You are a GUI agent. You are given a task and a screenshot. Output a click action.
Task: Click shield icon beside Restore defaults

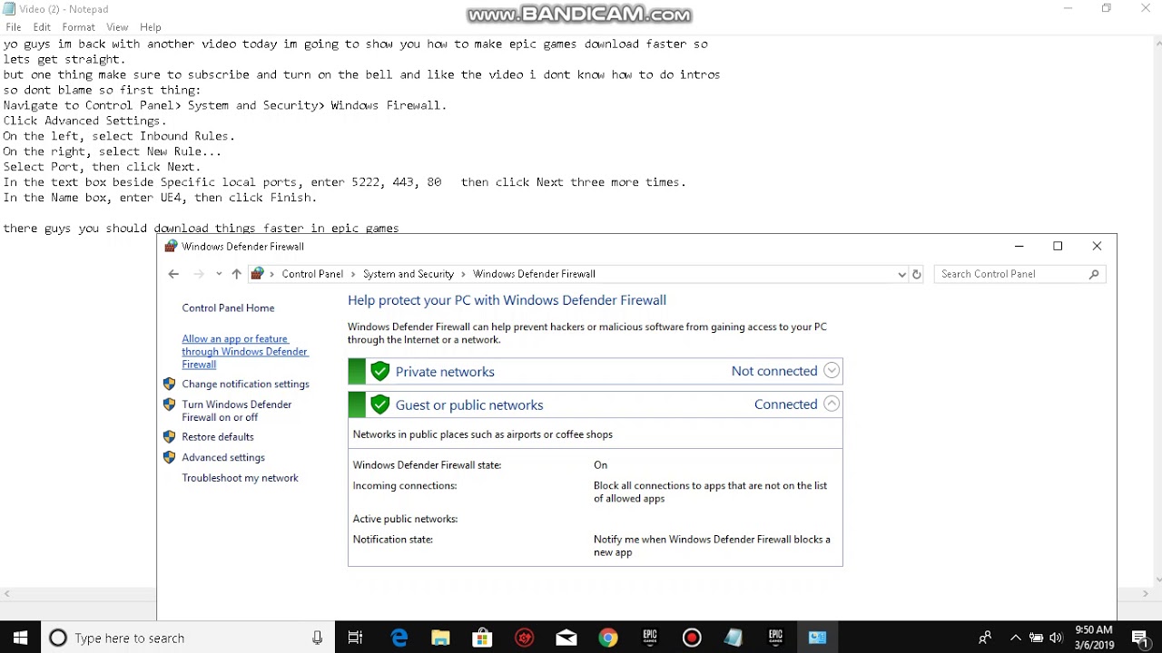click(169, 436)
